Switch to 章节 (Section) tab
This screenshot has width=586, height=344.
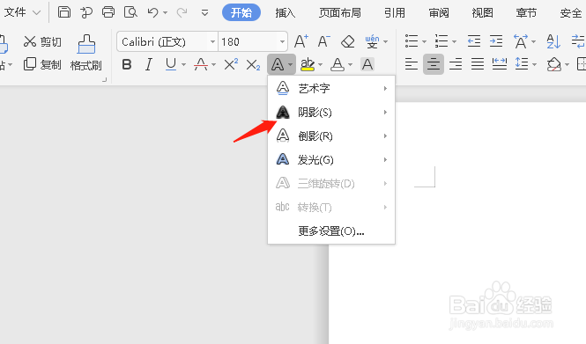526,12
